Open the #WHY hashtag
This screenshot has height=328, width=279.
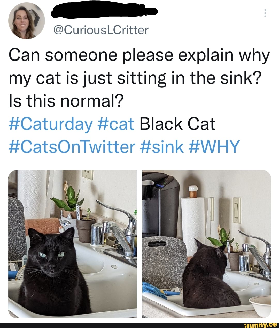point(214,147)
